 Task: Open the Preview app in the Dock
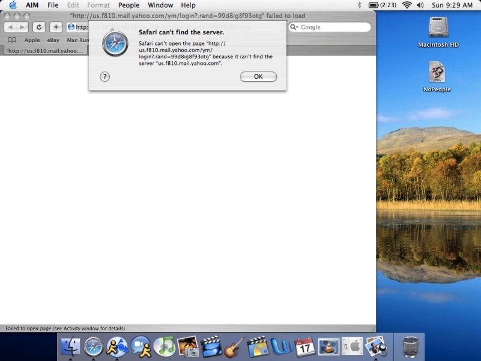click(x=376, y=347)
